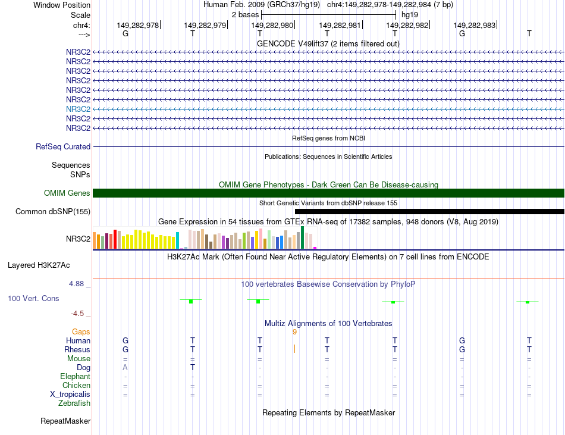
Task: Click the Mouse species label
Action: coord(79,359)
